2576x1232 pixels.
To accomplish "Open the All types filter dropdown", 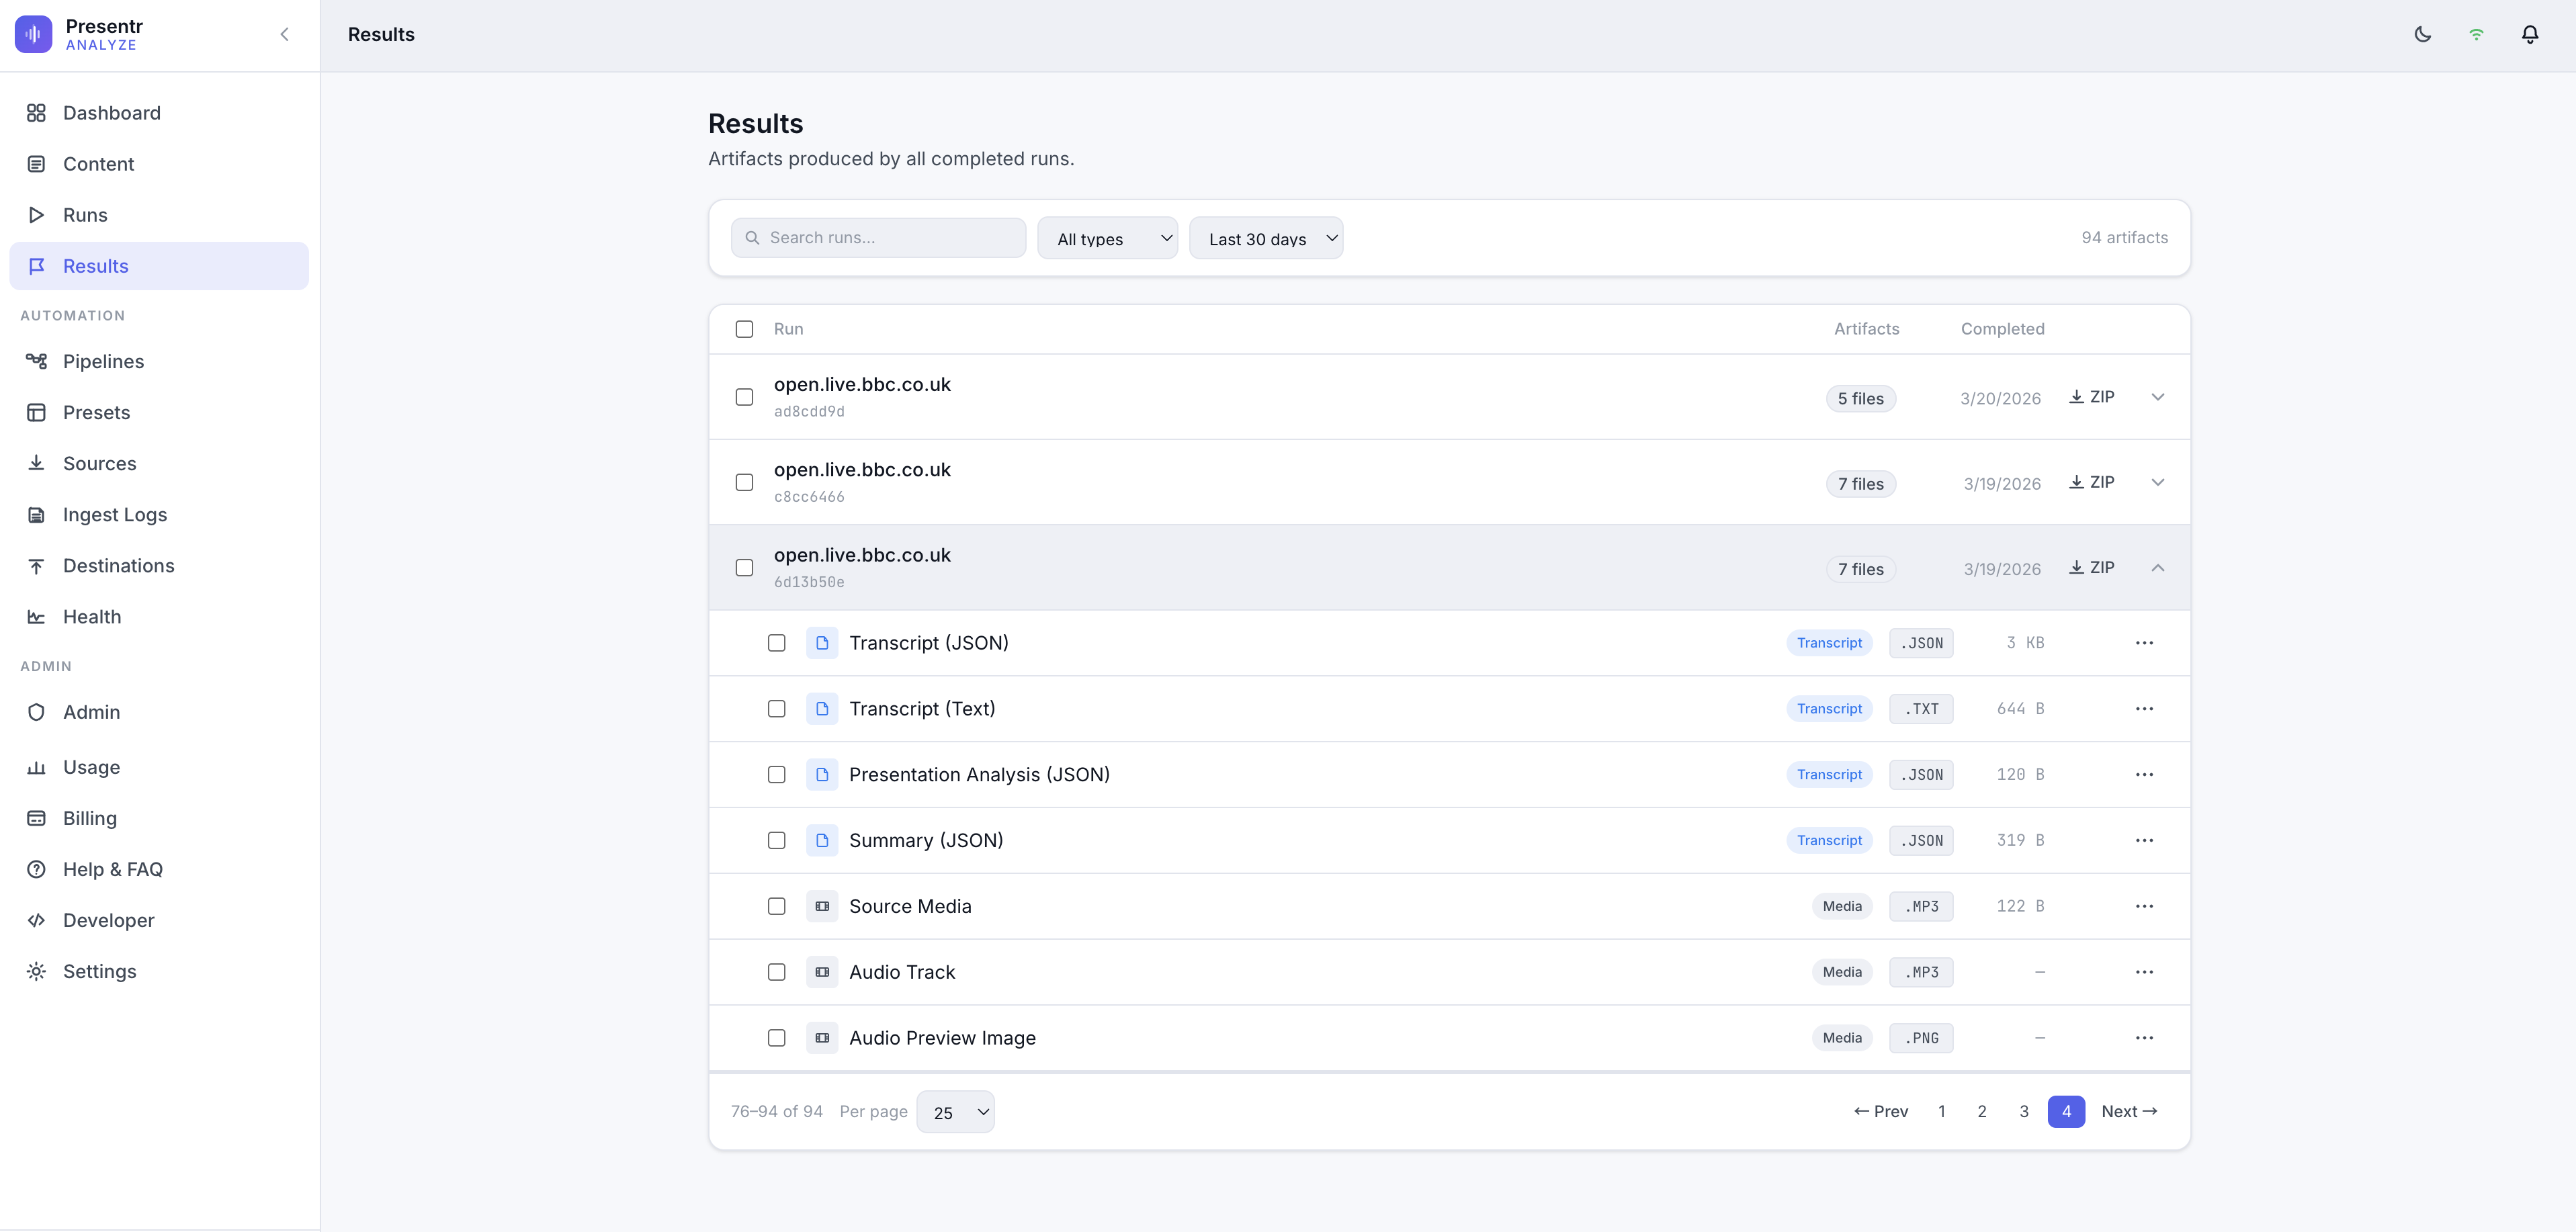I will 1107,238.
